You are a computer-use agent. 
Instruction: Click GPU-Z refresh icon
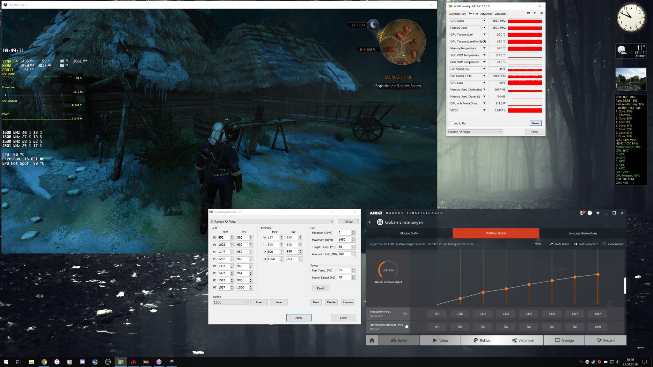[535, 13]
